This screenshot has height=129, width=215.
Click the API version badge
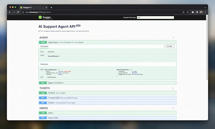coord(78,25)
